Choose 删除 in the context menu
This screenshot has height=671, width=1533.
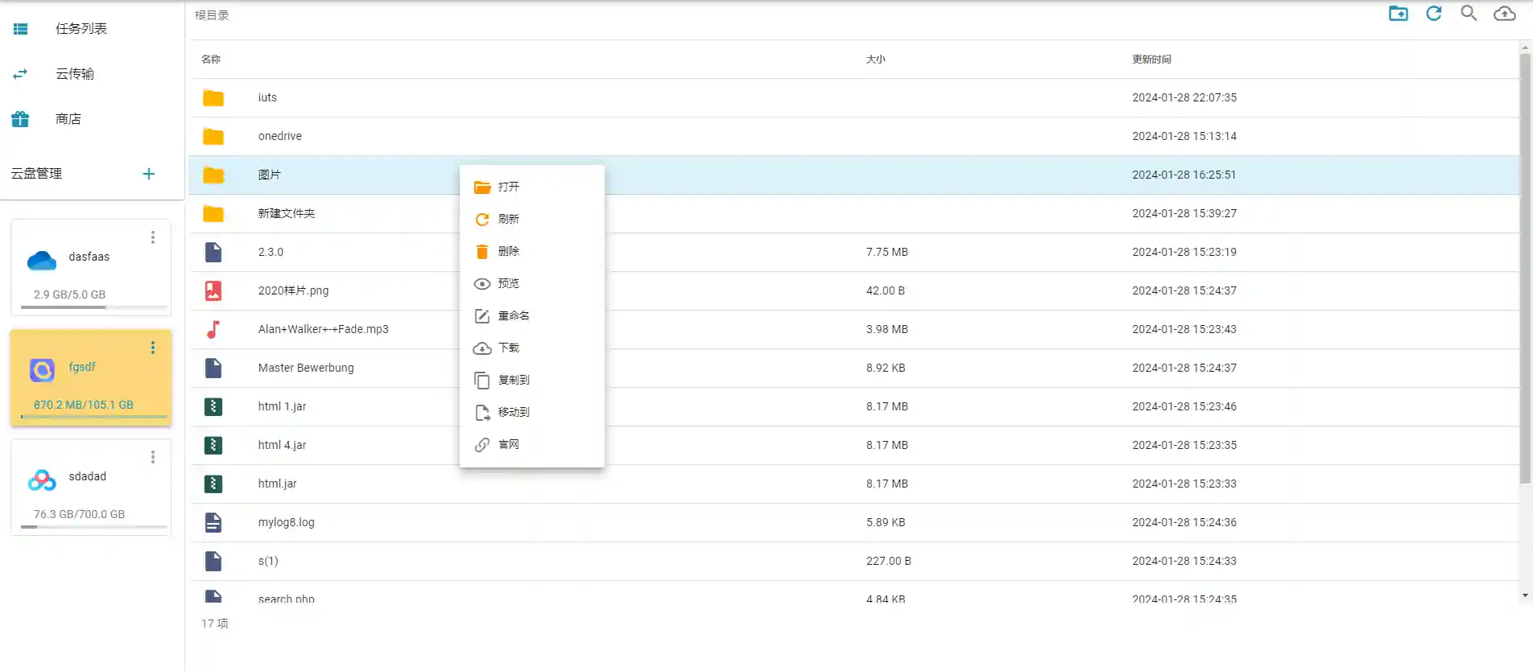tap(508, 251)
